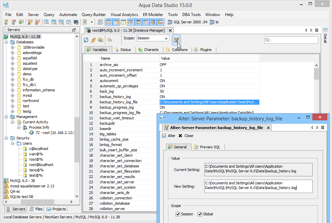Viewport: 332px width, 223px height.
Task: Open the Files tab at panel bottom
Action: click(x=36, y=209)
